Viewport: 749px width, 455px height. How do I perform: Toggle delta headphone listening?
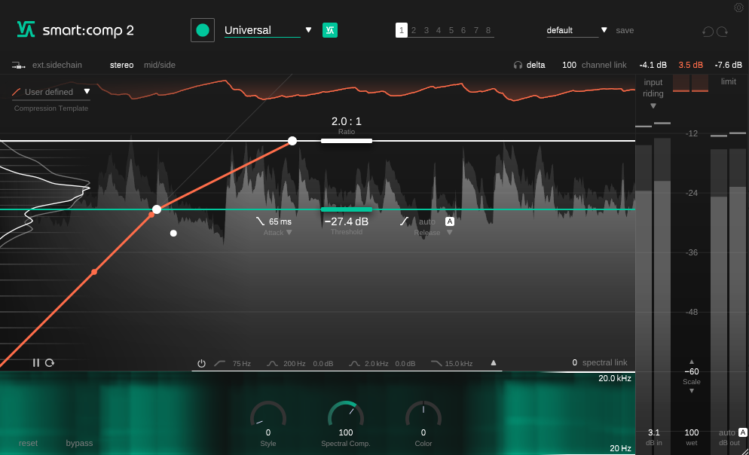(529, 65)
